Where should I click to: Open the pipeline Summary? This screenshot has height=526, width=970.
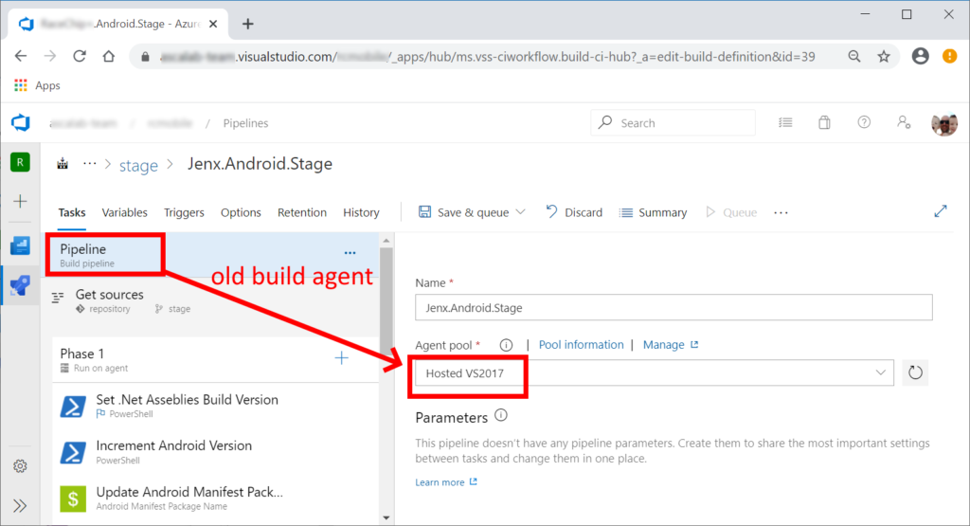click(x=654, y=212)
